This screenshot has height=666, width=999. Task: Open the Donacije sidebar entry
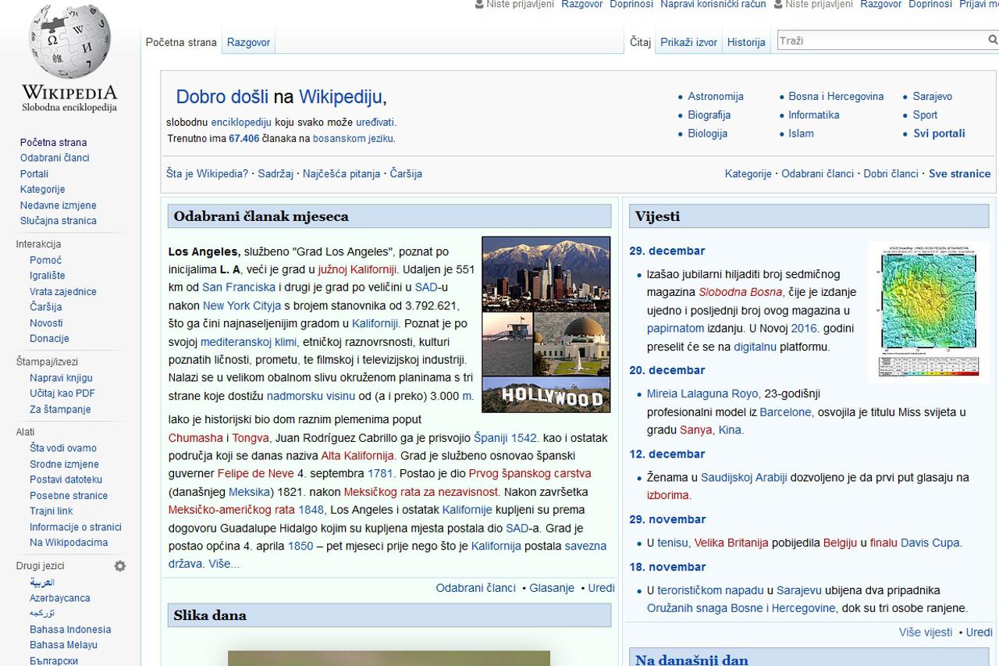(x=48, y=338)
